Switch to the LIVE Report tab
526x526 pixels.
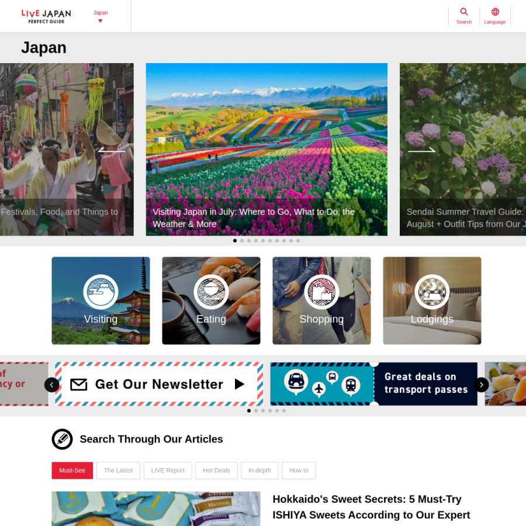point(168,470)
